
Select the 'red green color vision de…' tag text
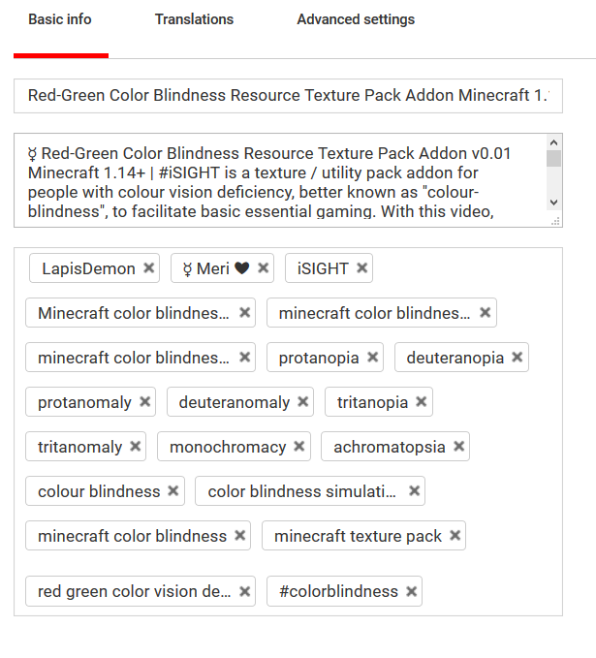tap(135, 592)
